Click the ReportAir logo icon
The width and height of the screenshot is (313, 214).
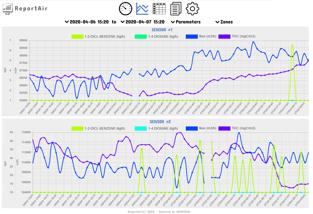[x=8, y=9]
